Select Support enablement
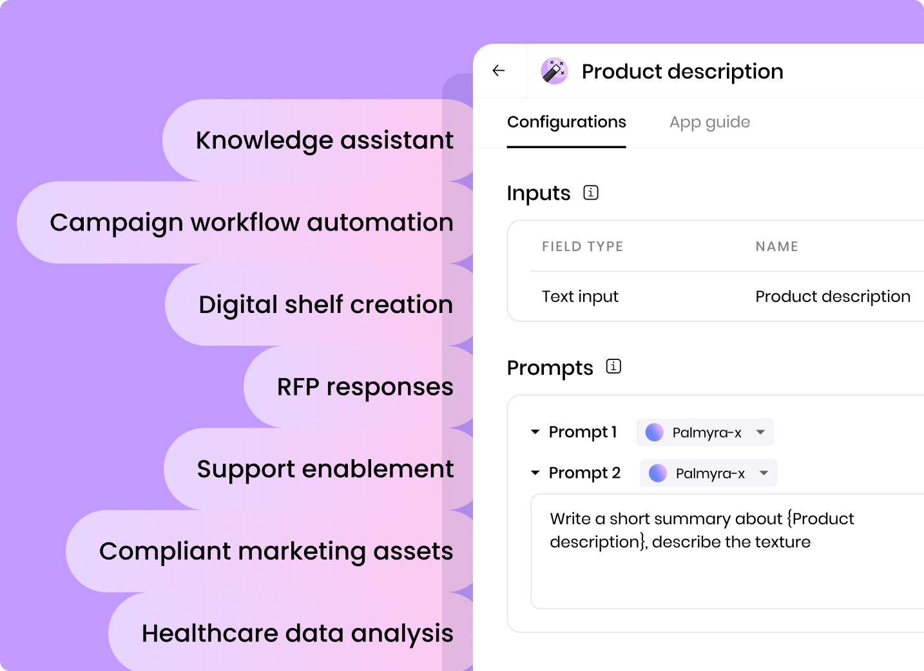Screen dimensions: 924x671 tap(325, 469)
